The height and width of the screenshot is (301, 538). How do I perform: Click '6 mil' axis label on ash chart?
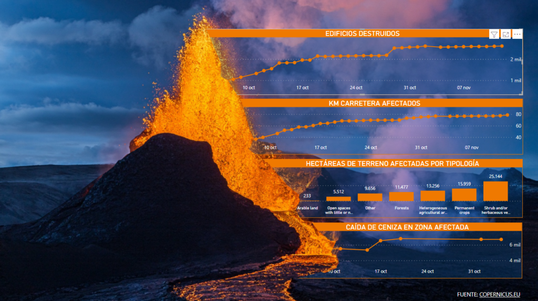coord(515,245)
